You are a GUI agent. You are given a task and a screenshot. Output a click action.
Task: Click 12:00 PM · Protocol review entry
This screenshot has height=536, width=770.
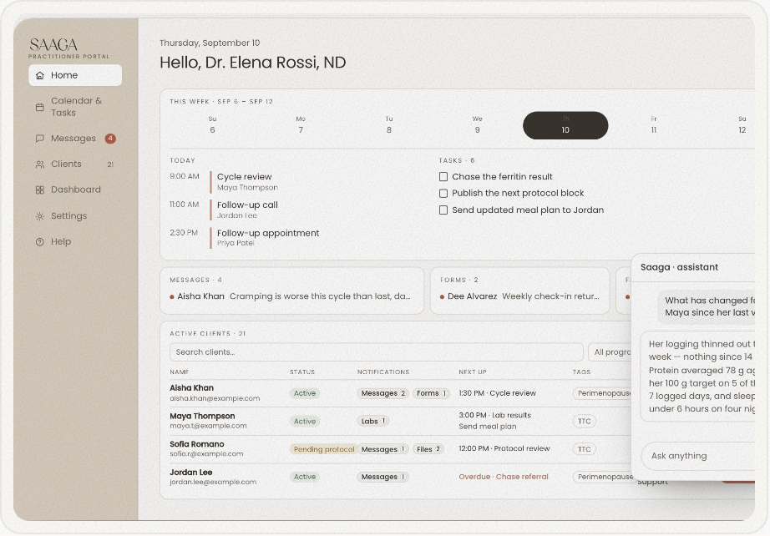[x=504, y=448]
